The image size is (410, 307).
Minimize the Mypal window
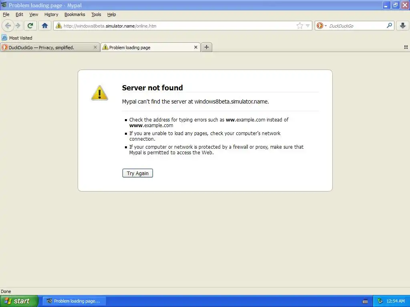(386, 5)
